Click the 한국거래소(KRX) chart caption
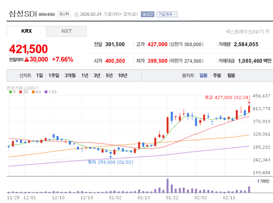This screenshot has width=273, height=203. [22, 88]
